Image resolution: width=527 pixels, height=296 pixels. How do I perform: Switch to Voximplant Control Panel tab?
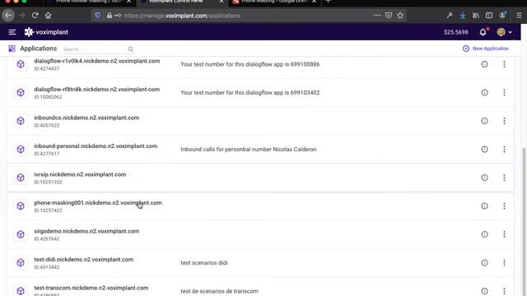click(x=182, y=2)
